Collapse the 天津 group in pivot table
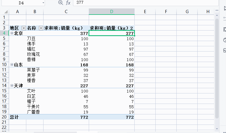Viewport: 226px width, 133px height. click(12, 86)
